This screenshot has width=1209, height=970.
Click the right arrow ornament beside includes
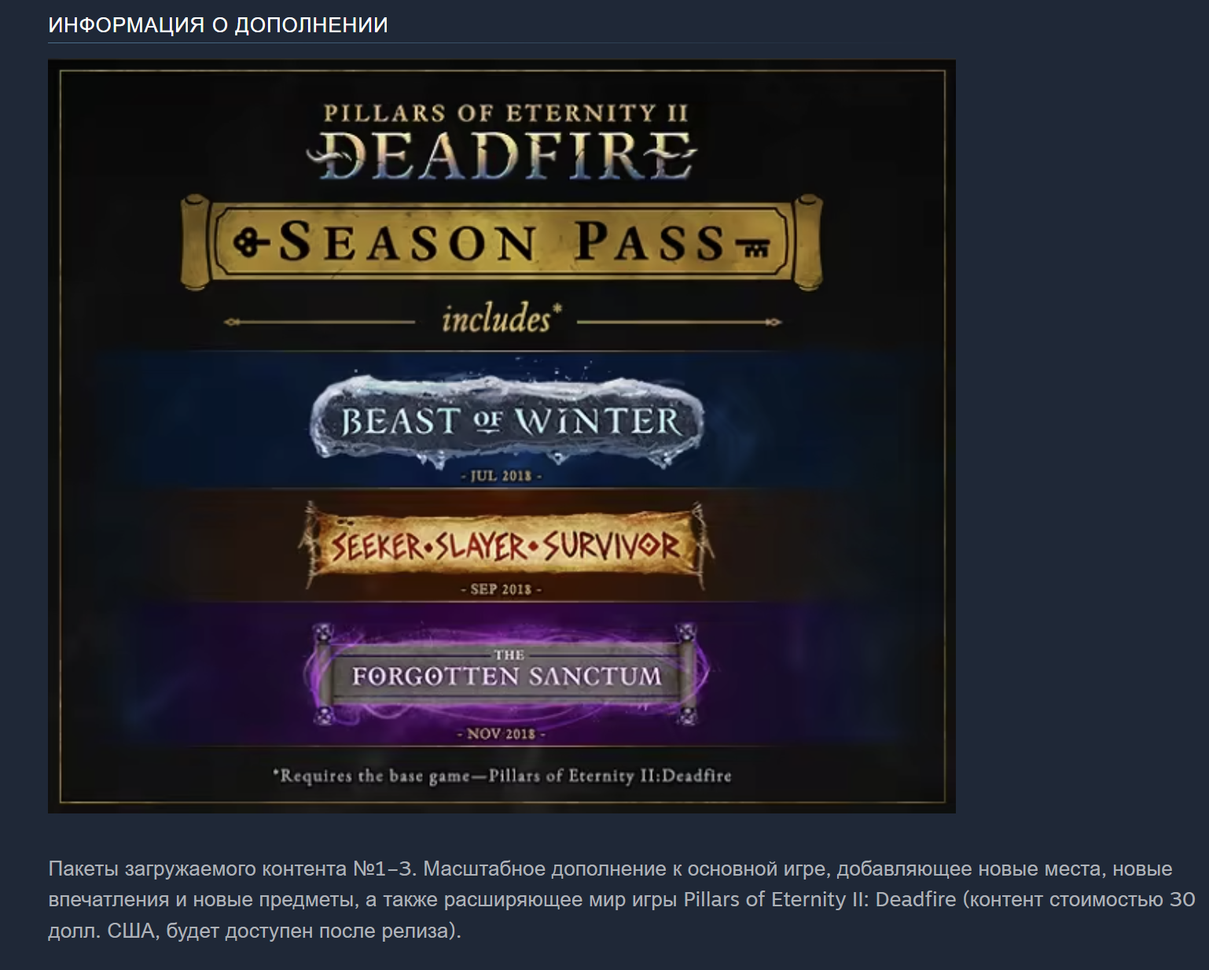(x=679, y=322)
